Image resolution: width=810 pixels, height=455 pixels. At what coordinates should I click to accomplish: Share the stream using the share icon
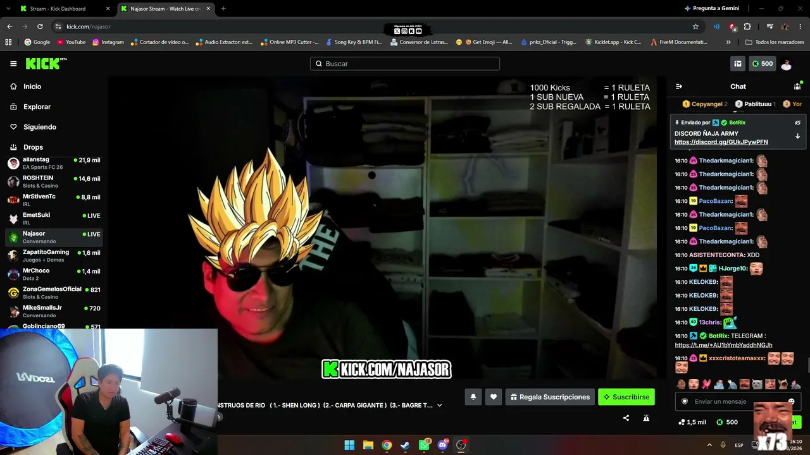pos(626,418)
